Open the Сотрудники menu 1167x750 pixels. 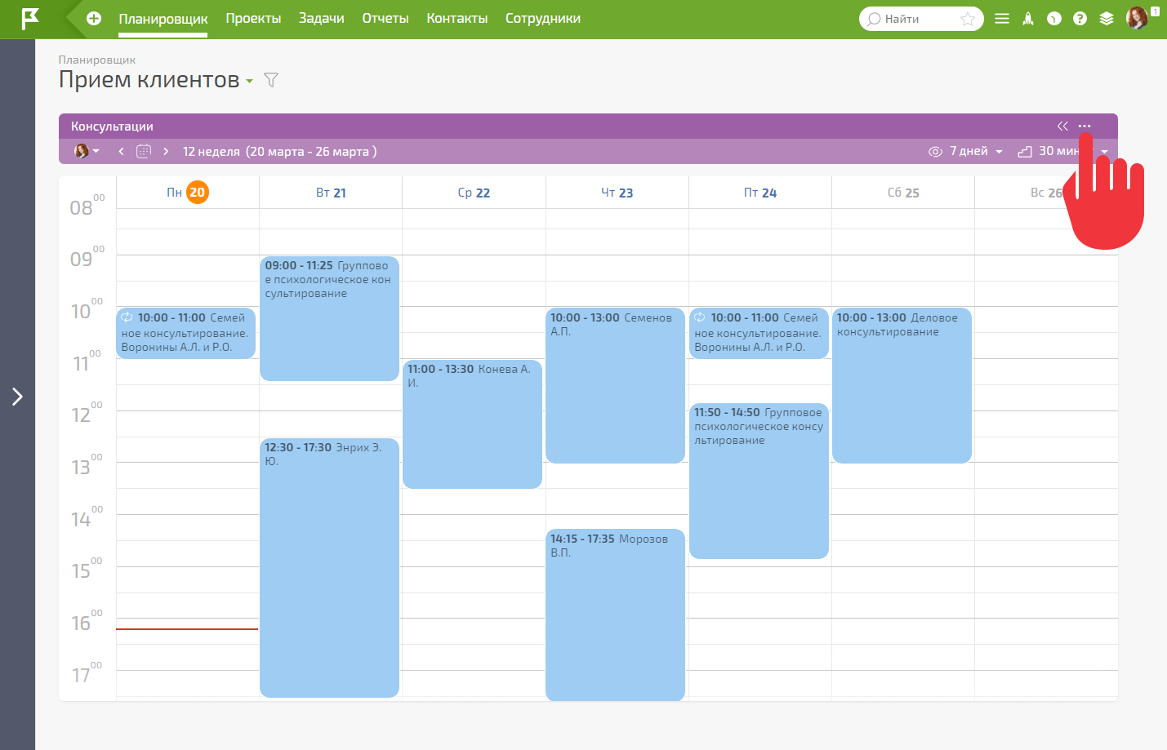543,18
